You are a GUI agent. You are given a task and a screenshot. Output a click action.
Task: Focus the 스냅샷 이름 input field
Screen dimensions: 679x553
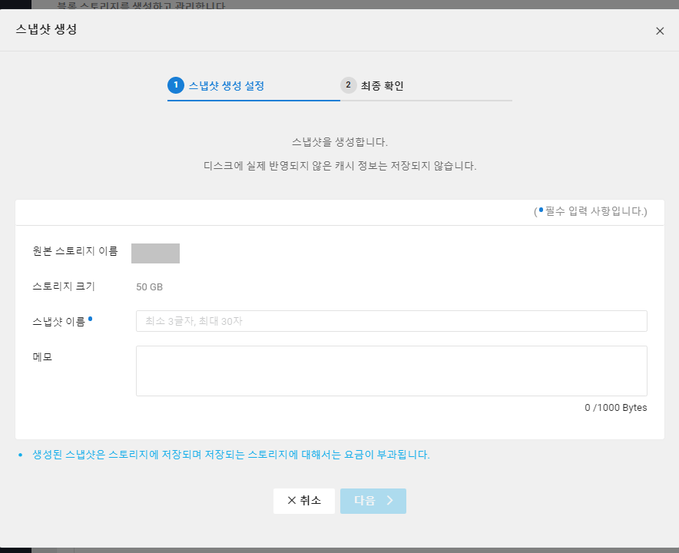pos(392,321)
